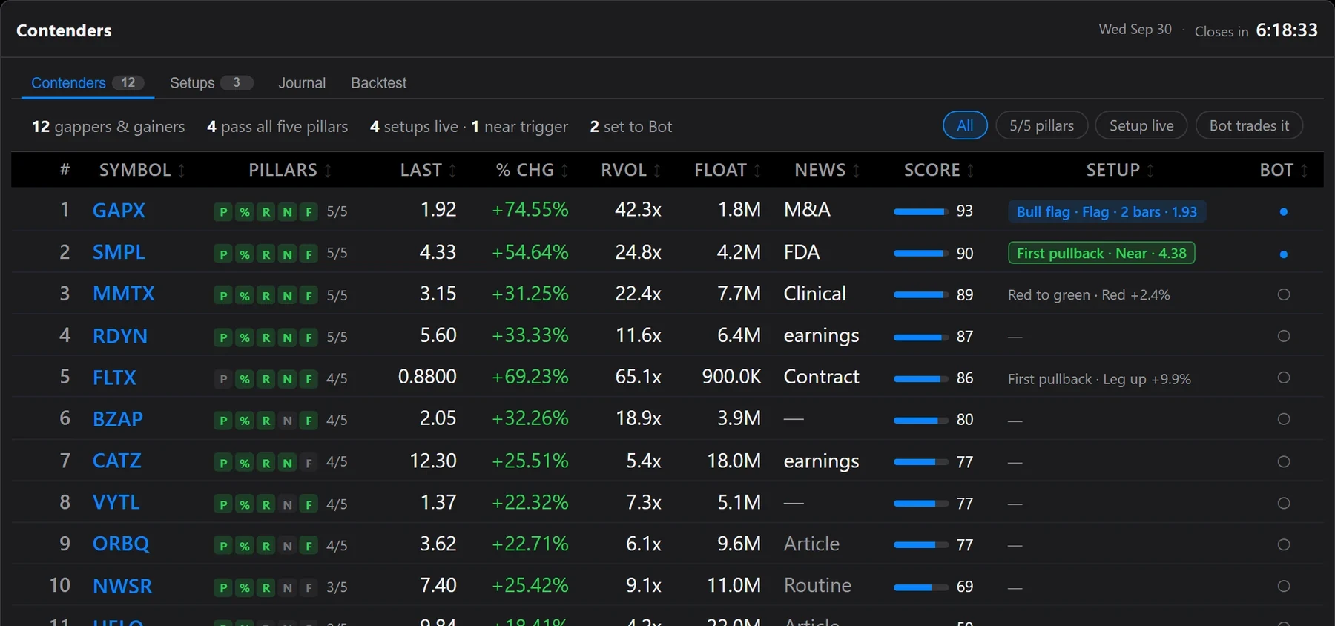Viewport: 1335px width, 626px height.
Task: Sort the table by LAST price
Action: tap(428, 171)
